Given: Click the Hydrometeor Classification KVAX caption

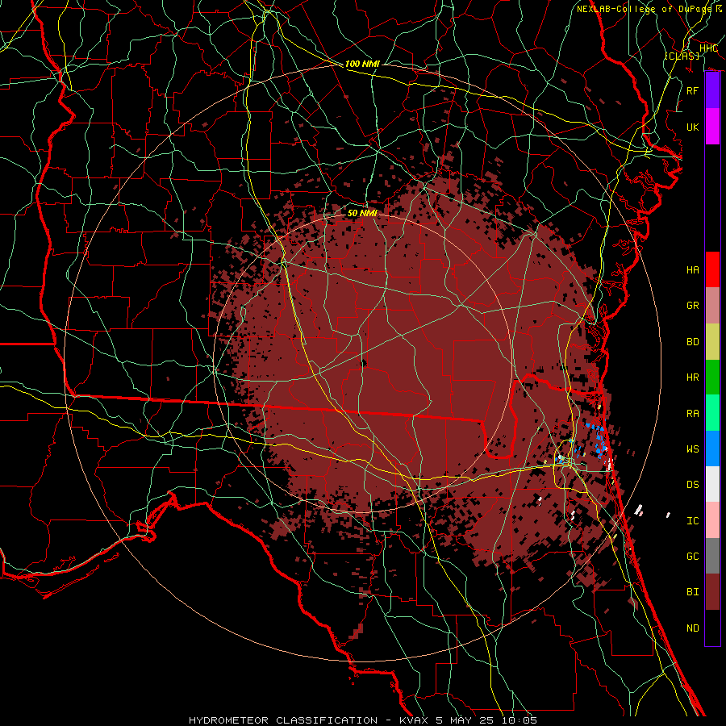Looking at the screenshot, I should [x=363, y=720].
